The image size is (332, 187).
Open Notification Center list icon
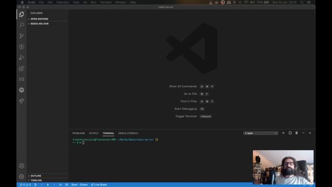pyautogui.click(x=309, y=2)
